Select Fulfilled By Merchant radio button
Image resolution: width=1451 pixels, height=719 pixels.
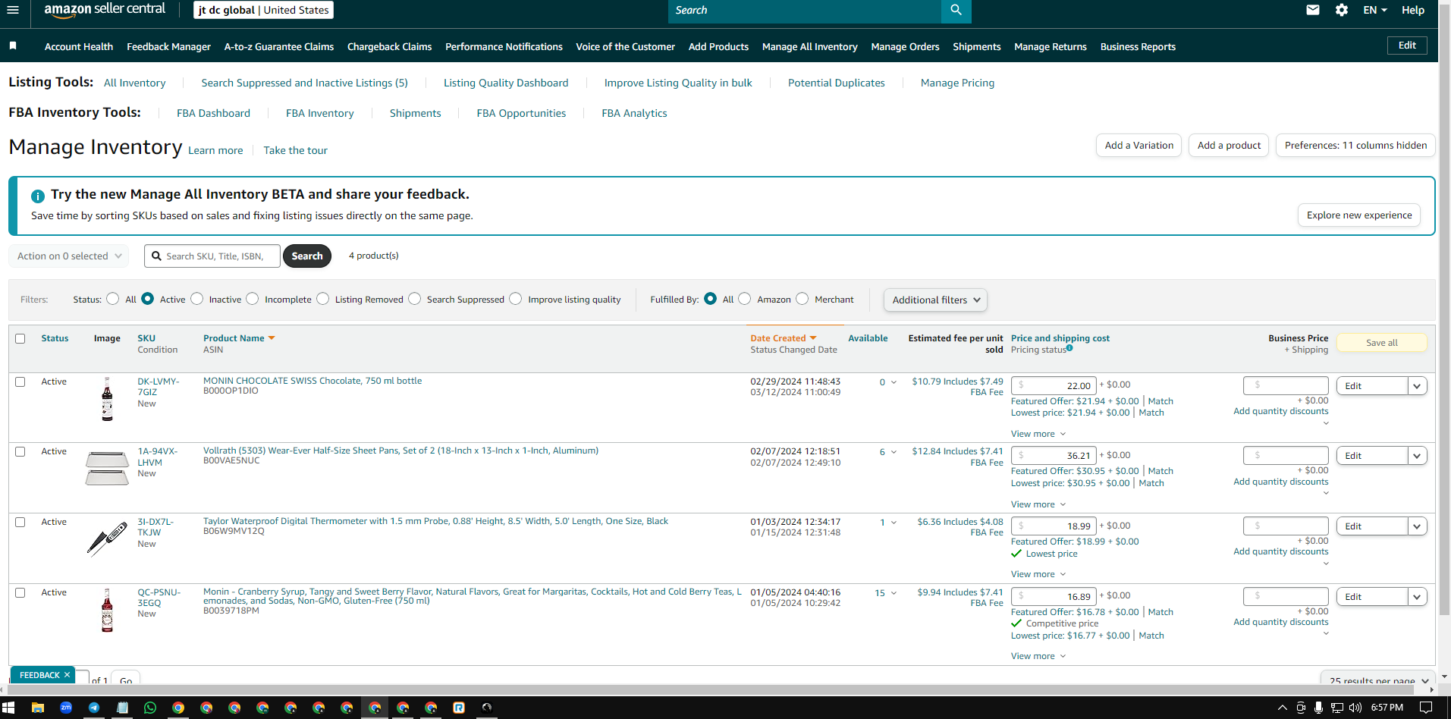802,299
